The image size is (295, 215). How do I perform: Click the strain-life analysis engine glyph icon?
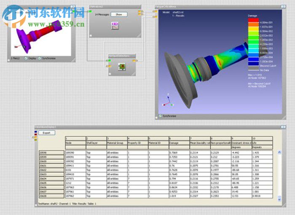115,26
